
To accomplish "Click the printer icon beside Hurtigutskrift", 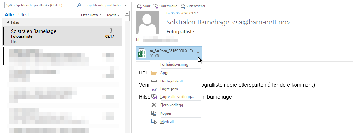I will [x=154, y=81].
